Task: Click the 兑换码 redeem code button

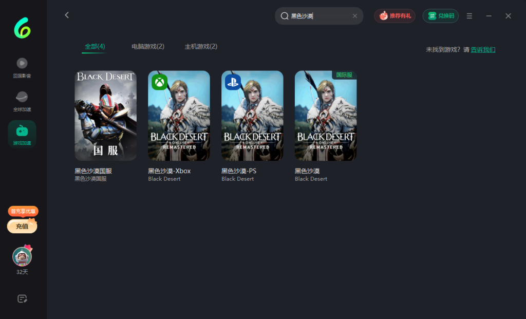Action: 441,16
